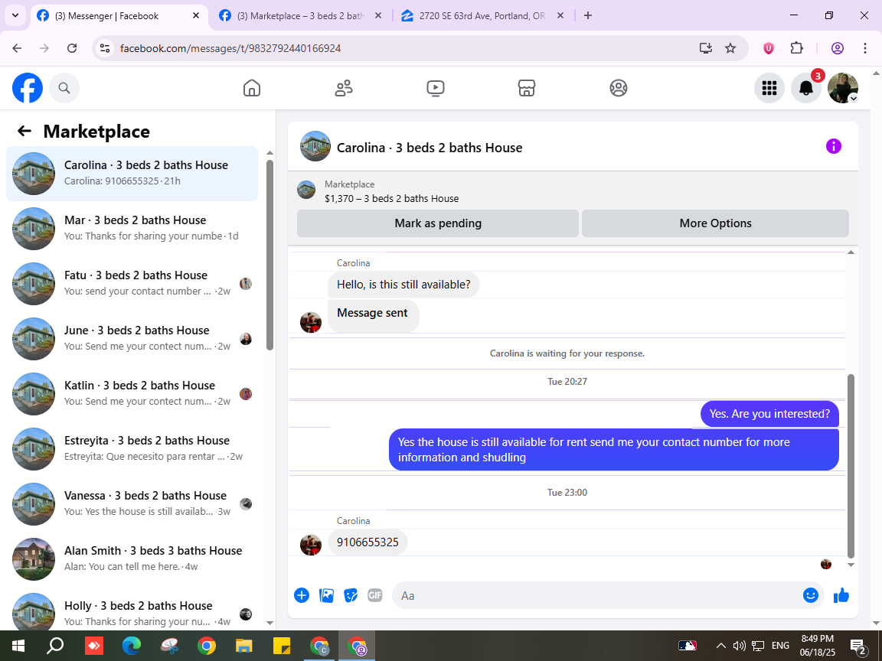The width and height of the screenshot is (882, 661).
Task: Open the Friends icon in top navigation
Action: pyautogui.click(x=344, y=88)
